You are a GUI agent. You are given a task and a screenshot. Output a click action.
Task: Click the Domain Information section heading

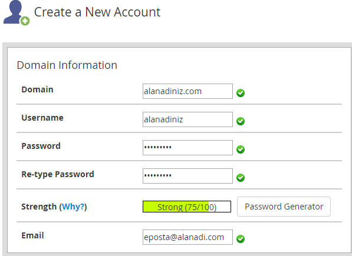[67, 65]
